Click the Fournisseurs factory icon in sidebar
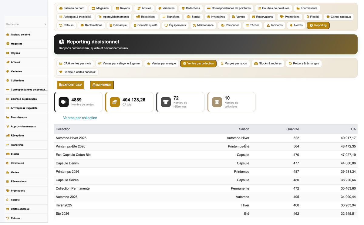 (x=8, y=117)
